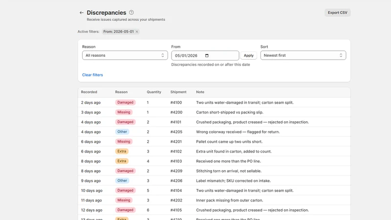Select the Other badge for shipment #4205
Viewport: 391px width, 220px height.
point(122,132)
